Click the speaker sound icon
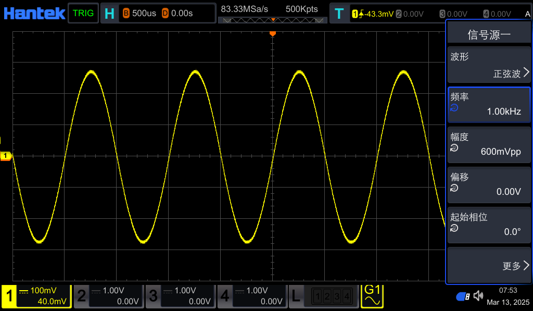This screenshot has height=311, width=533. point(478,296)
